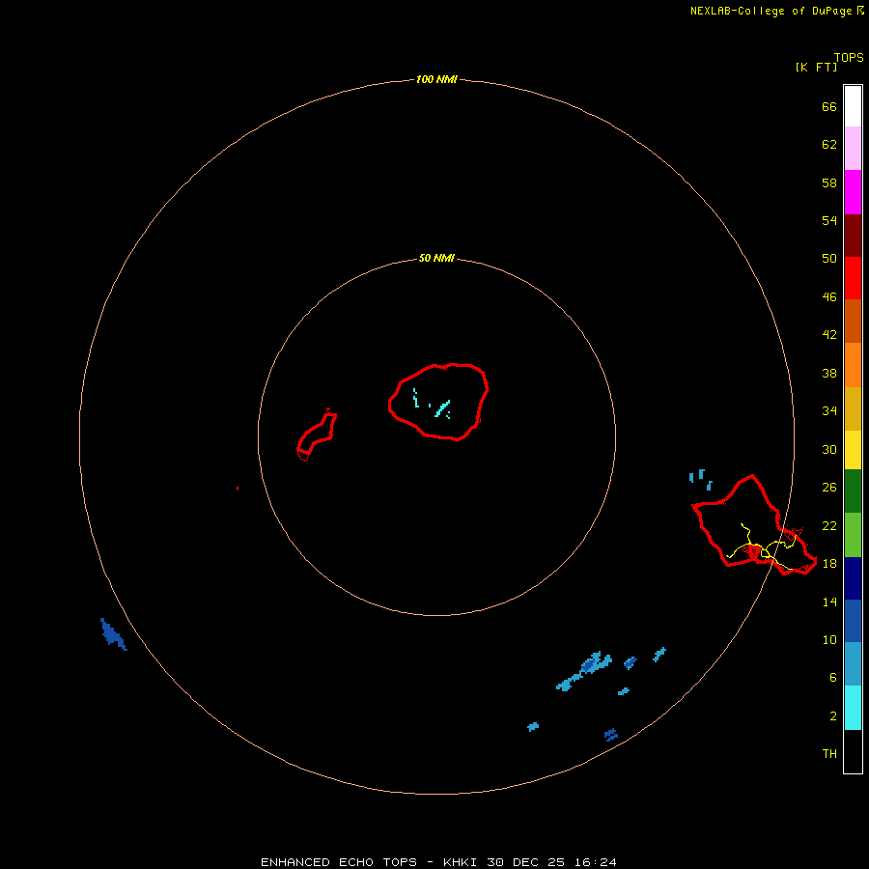The image size is (869, 869).
Task: Click the 10 legend value
Action: tap(829, 639)
